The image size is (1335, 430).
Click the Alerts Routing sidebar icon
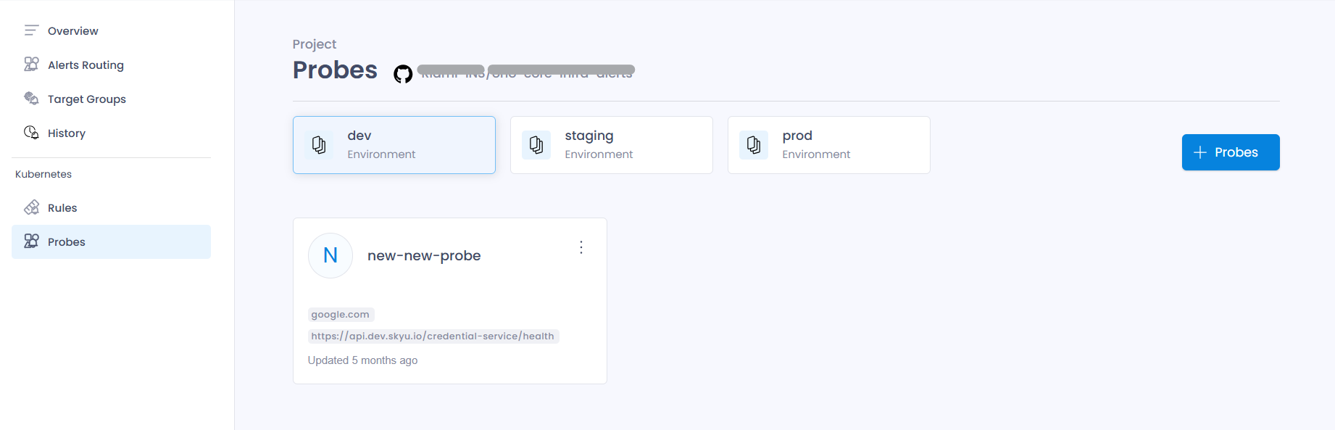[x=31, y=65]
